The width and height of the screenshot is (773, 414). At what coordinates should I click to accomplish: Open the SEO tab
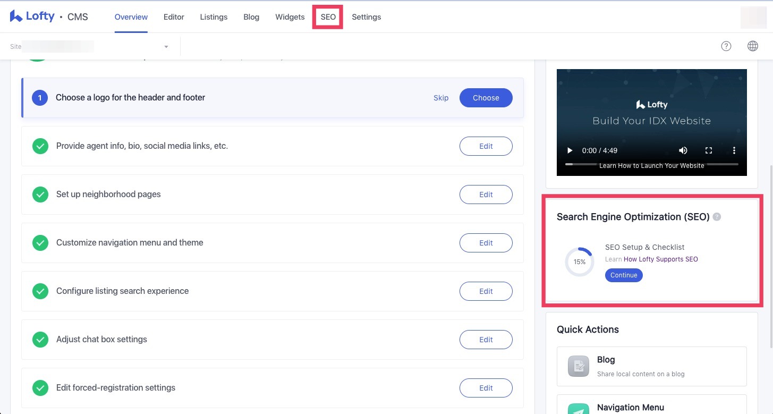(328, 17)
